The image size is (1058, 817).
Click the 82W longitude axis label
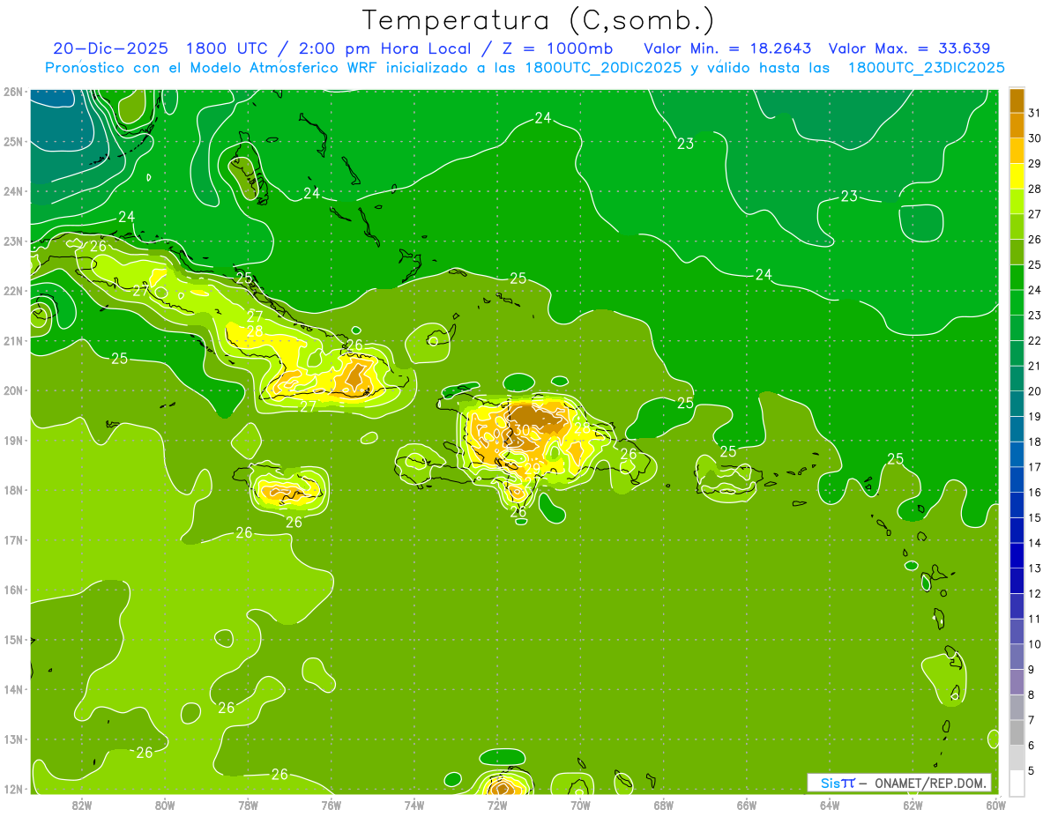click(82, 805)
